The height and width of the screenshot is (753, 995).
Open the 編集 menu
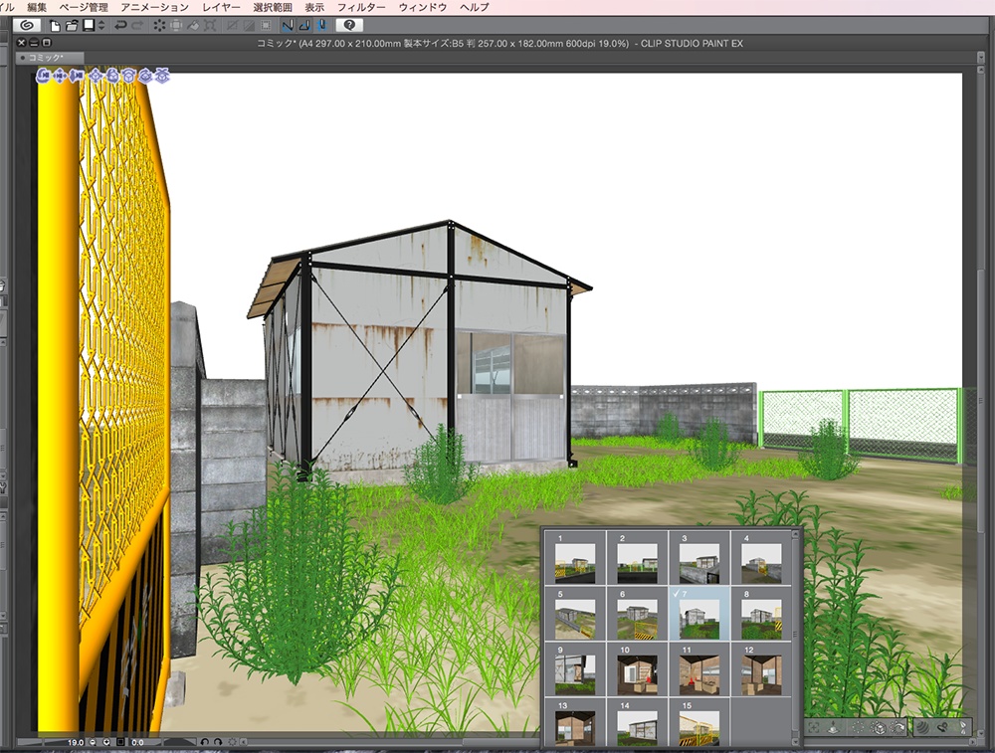coord(37,7)
